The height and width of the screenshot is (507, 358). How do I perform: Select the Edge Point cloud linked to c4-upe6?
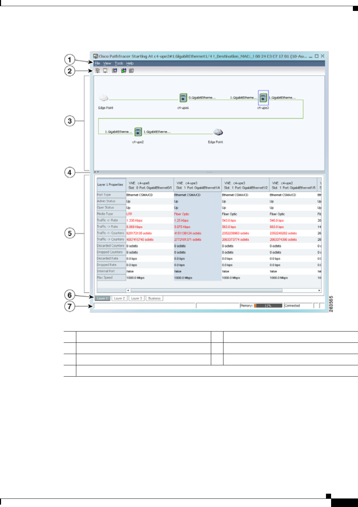(104, 98)
